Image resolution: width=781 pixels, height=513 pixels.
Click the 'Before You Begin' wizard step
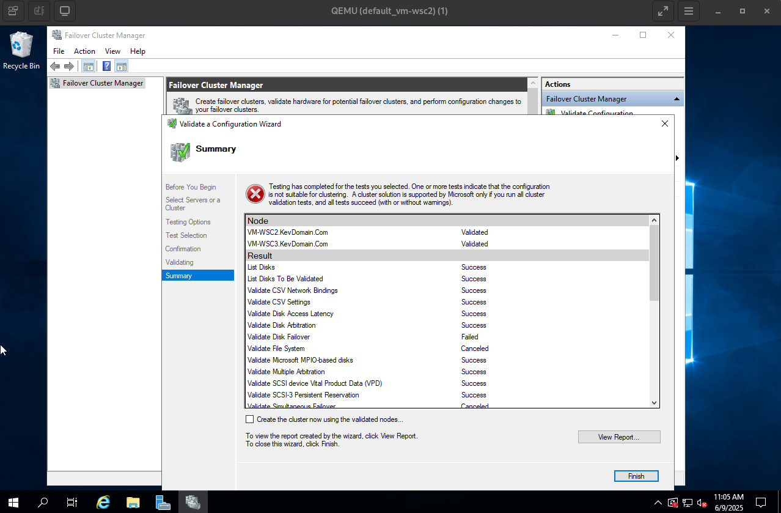coord(191,187)
